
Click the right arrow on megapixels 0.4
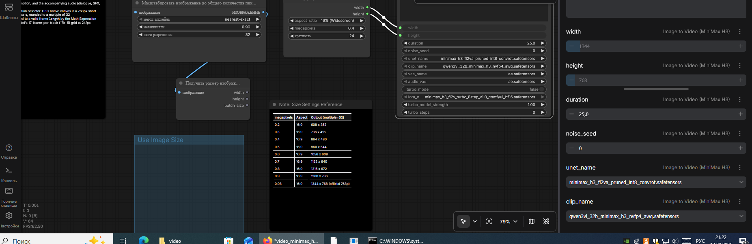tap(362, 28)
